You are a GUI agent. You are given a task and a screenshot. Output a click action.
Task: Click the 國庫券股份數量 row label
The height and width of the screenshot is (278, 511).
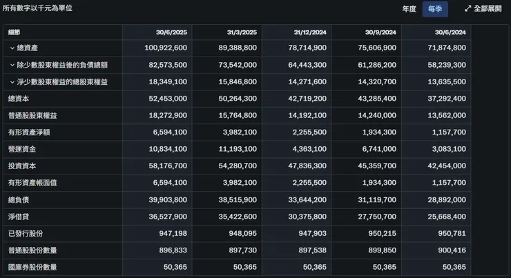click(x=32, y=266)
